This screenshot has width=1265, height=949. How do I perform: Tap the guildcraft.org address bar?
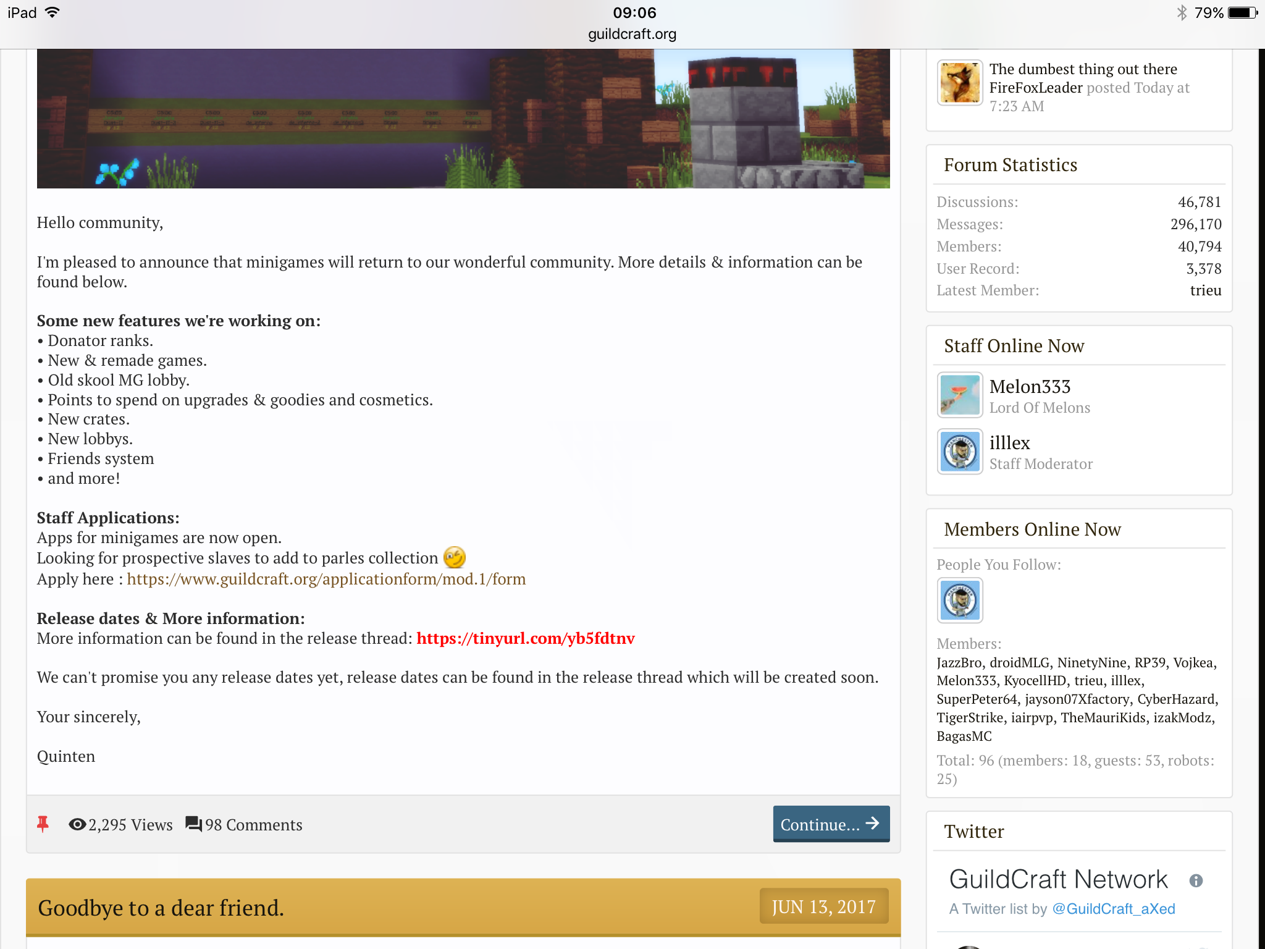coord(632,34)
